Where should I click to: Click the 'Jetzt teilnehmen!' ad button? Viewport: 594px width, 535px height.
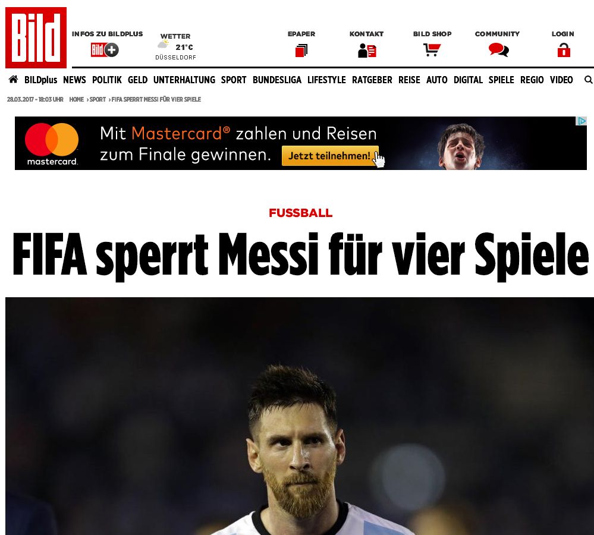[x=330, y=156]
